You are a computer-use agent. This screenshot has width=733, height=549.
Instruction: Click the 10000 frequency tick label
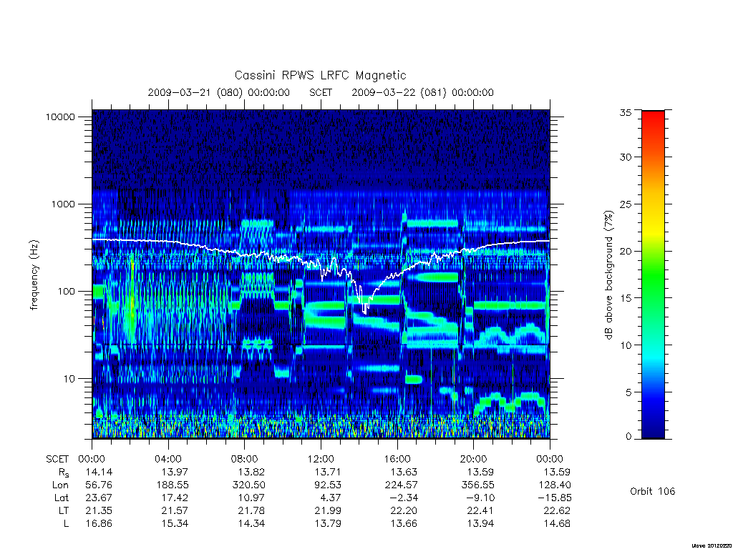[x=60, y=117]
